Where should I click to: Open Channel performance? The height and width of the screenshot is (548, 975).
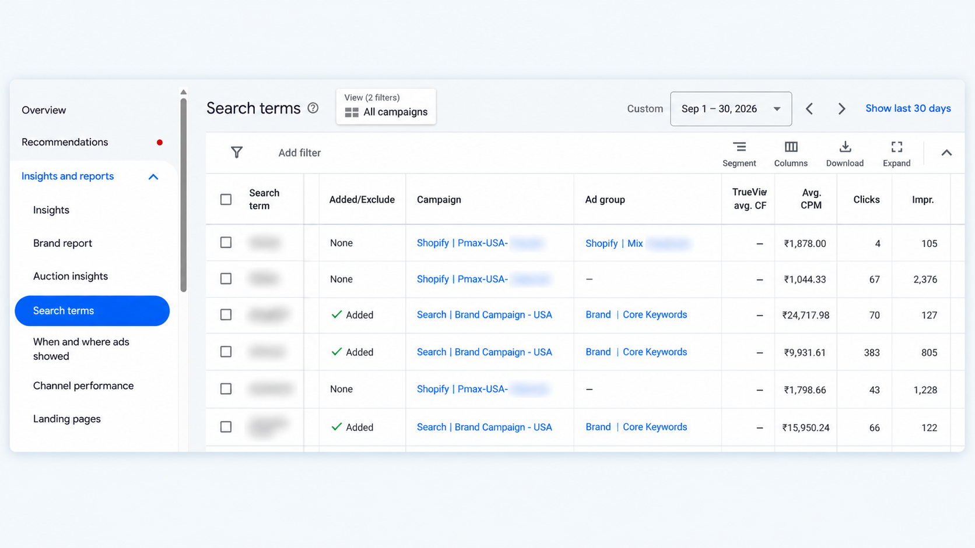pyautogui.click(x=83, y=386)
